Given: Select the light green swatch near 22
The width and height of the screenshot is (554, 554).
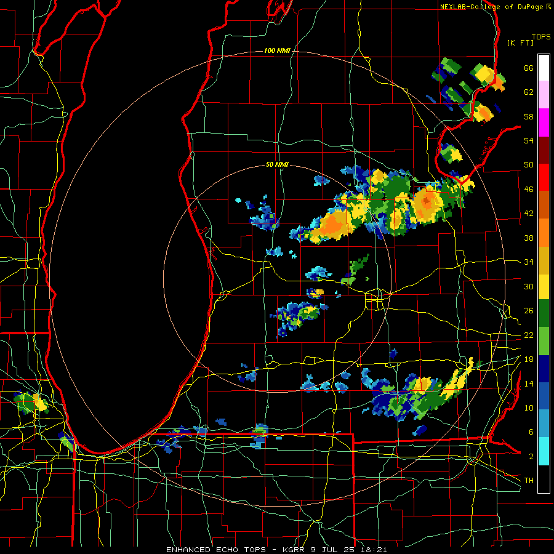Looking at the screenshot, I should tap(544, 341).
